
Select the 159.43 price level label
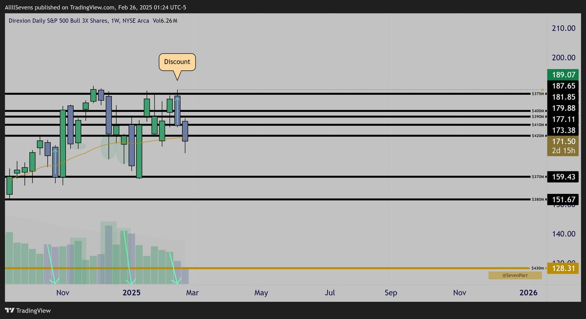tap(563, 177)
